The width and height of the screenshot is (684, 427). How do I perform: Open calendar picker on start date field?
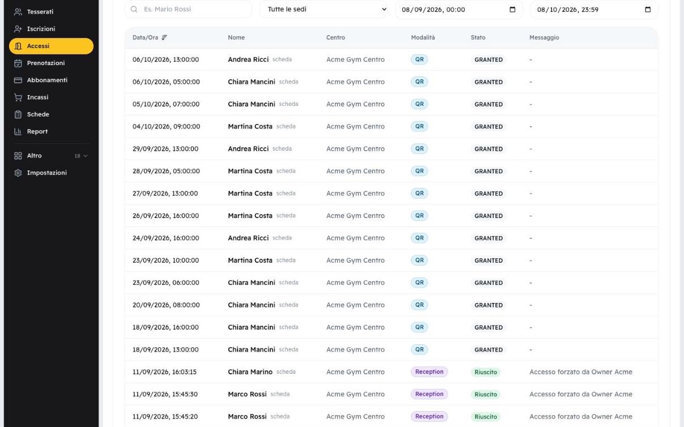pos(513,10)
